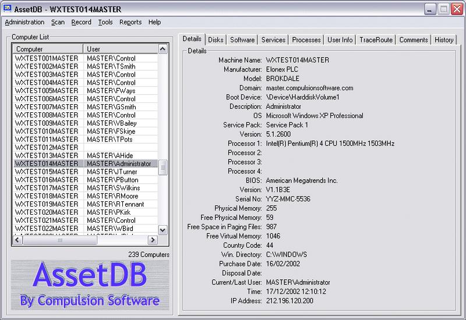Switch to the Comments tab
466x320 pixels.
click(x=414, y=40)
